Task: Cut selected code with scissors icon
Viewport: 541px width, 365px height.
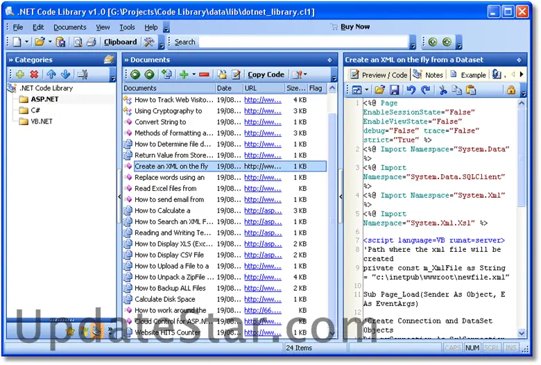Action: (x=443, y=90)
